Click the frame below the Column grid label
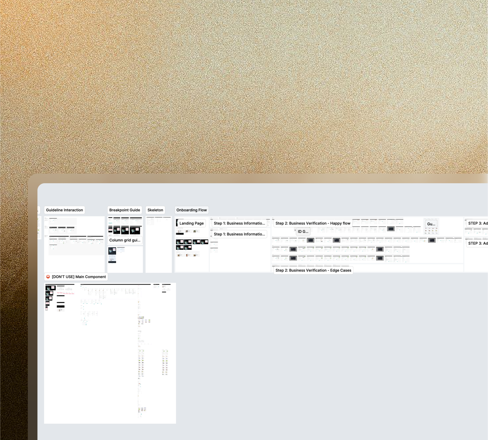Viewport: 488px width, 440px height. point(125,259)
